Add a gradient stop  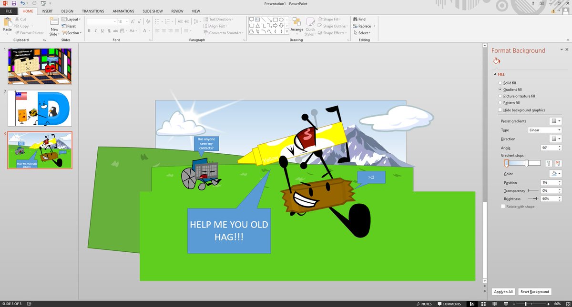(x=549, y=163)
